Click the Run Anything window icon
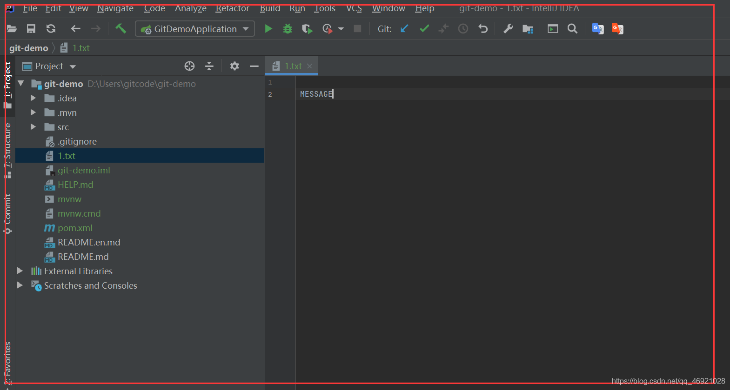730x390 pixels. coord(553,29)
